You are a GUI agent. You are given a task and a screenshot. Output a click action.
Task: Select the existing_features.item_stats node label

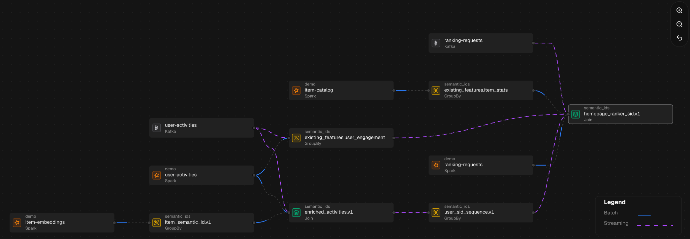(476, 90)
